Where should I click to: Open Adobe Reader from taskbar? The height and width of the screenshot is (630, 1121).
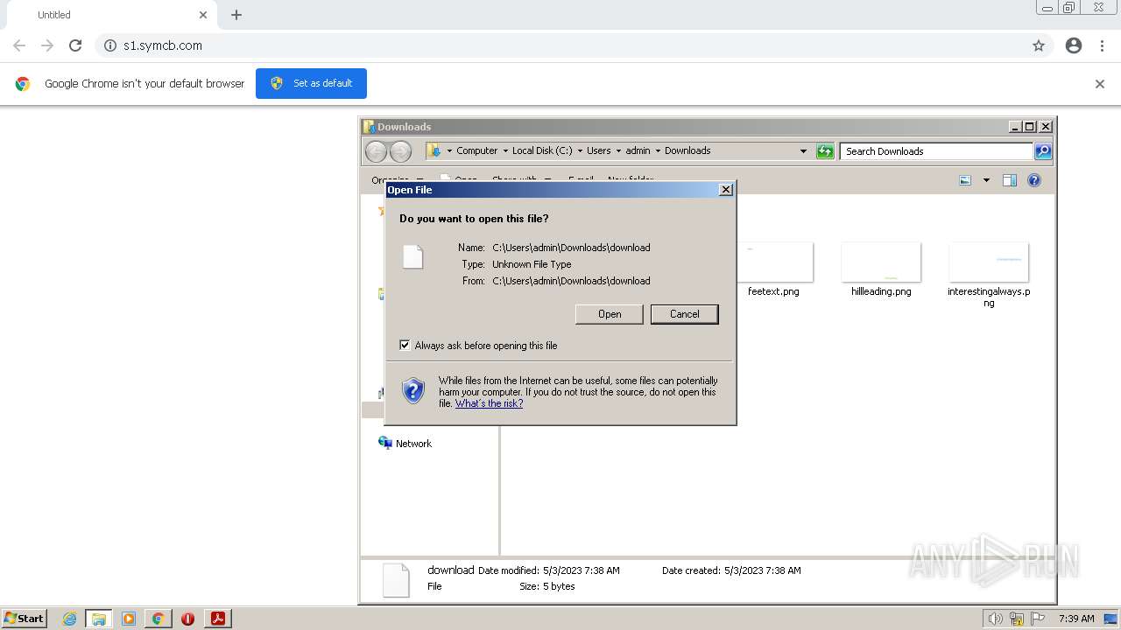217,619
